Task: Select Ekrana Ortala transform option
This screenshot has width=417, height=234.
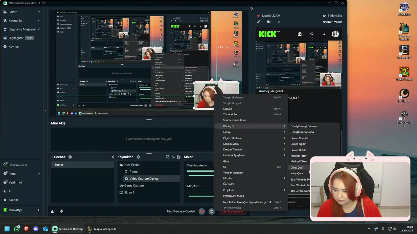Action: [x=314, y=150]
